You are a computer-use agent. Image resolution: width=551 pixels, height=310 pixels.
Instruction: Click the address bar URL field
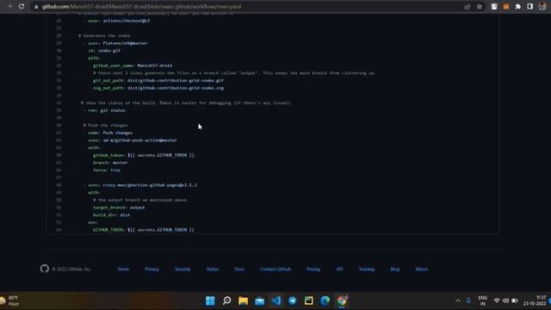click(246, 7)
